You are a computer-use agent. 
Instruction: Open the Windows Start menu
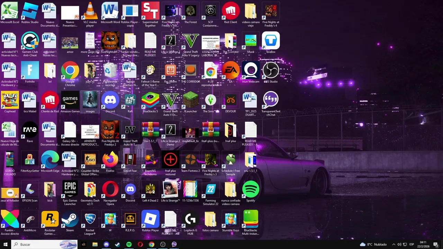click(x=6, y=244)
